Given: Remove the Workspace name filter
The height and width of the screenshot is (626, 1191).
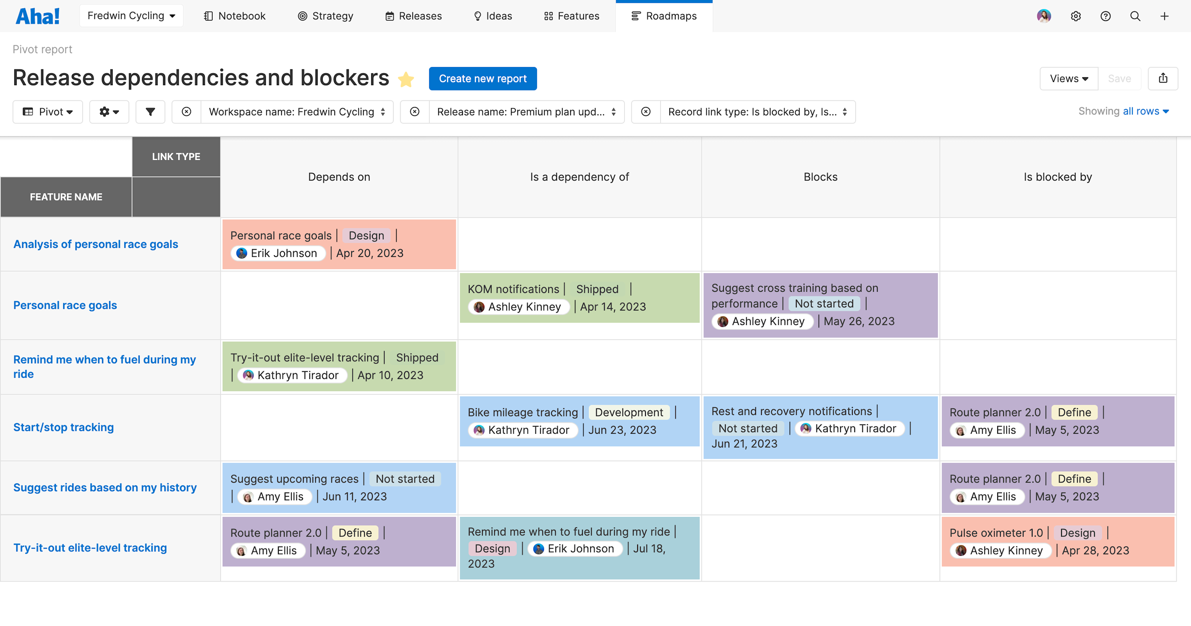Looking at the screenshot, I should [x=186, y=112].
